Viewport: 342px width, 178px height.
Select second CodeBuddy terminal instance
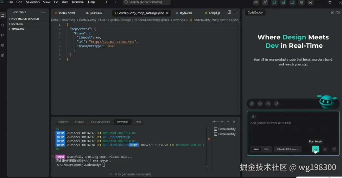pos(225,134)
